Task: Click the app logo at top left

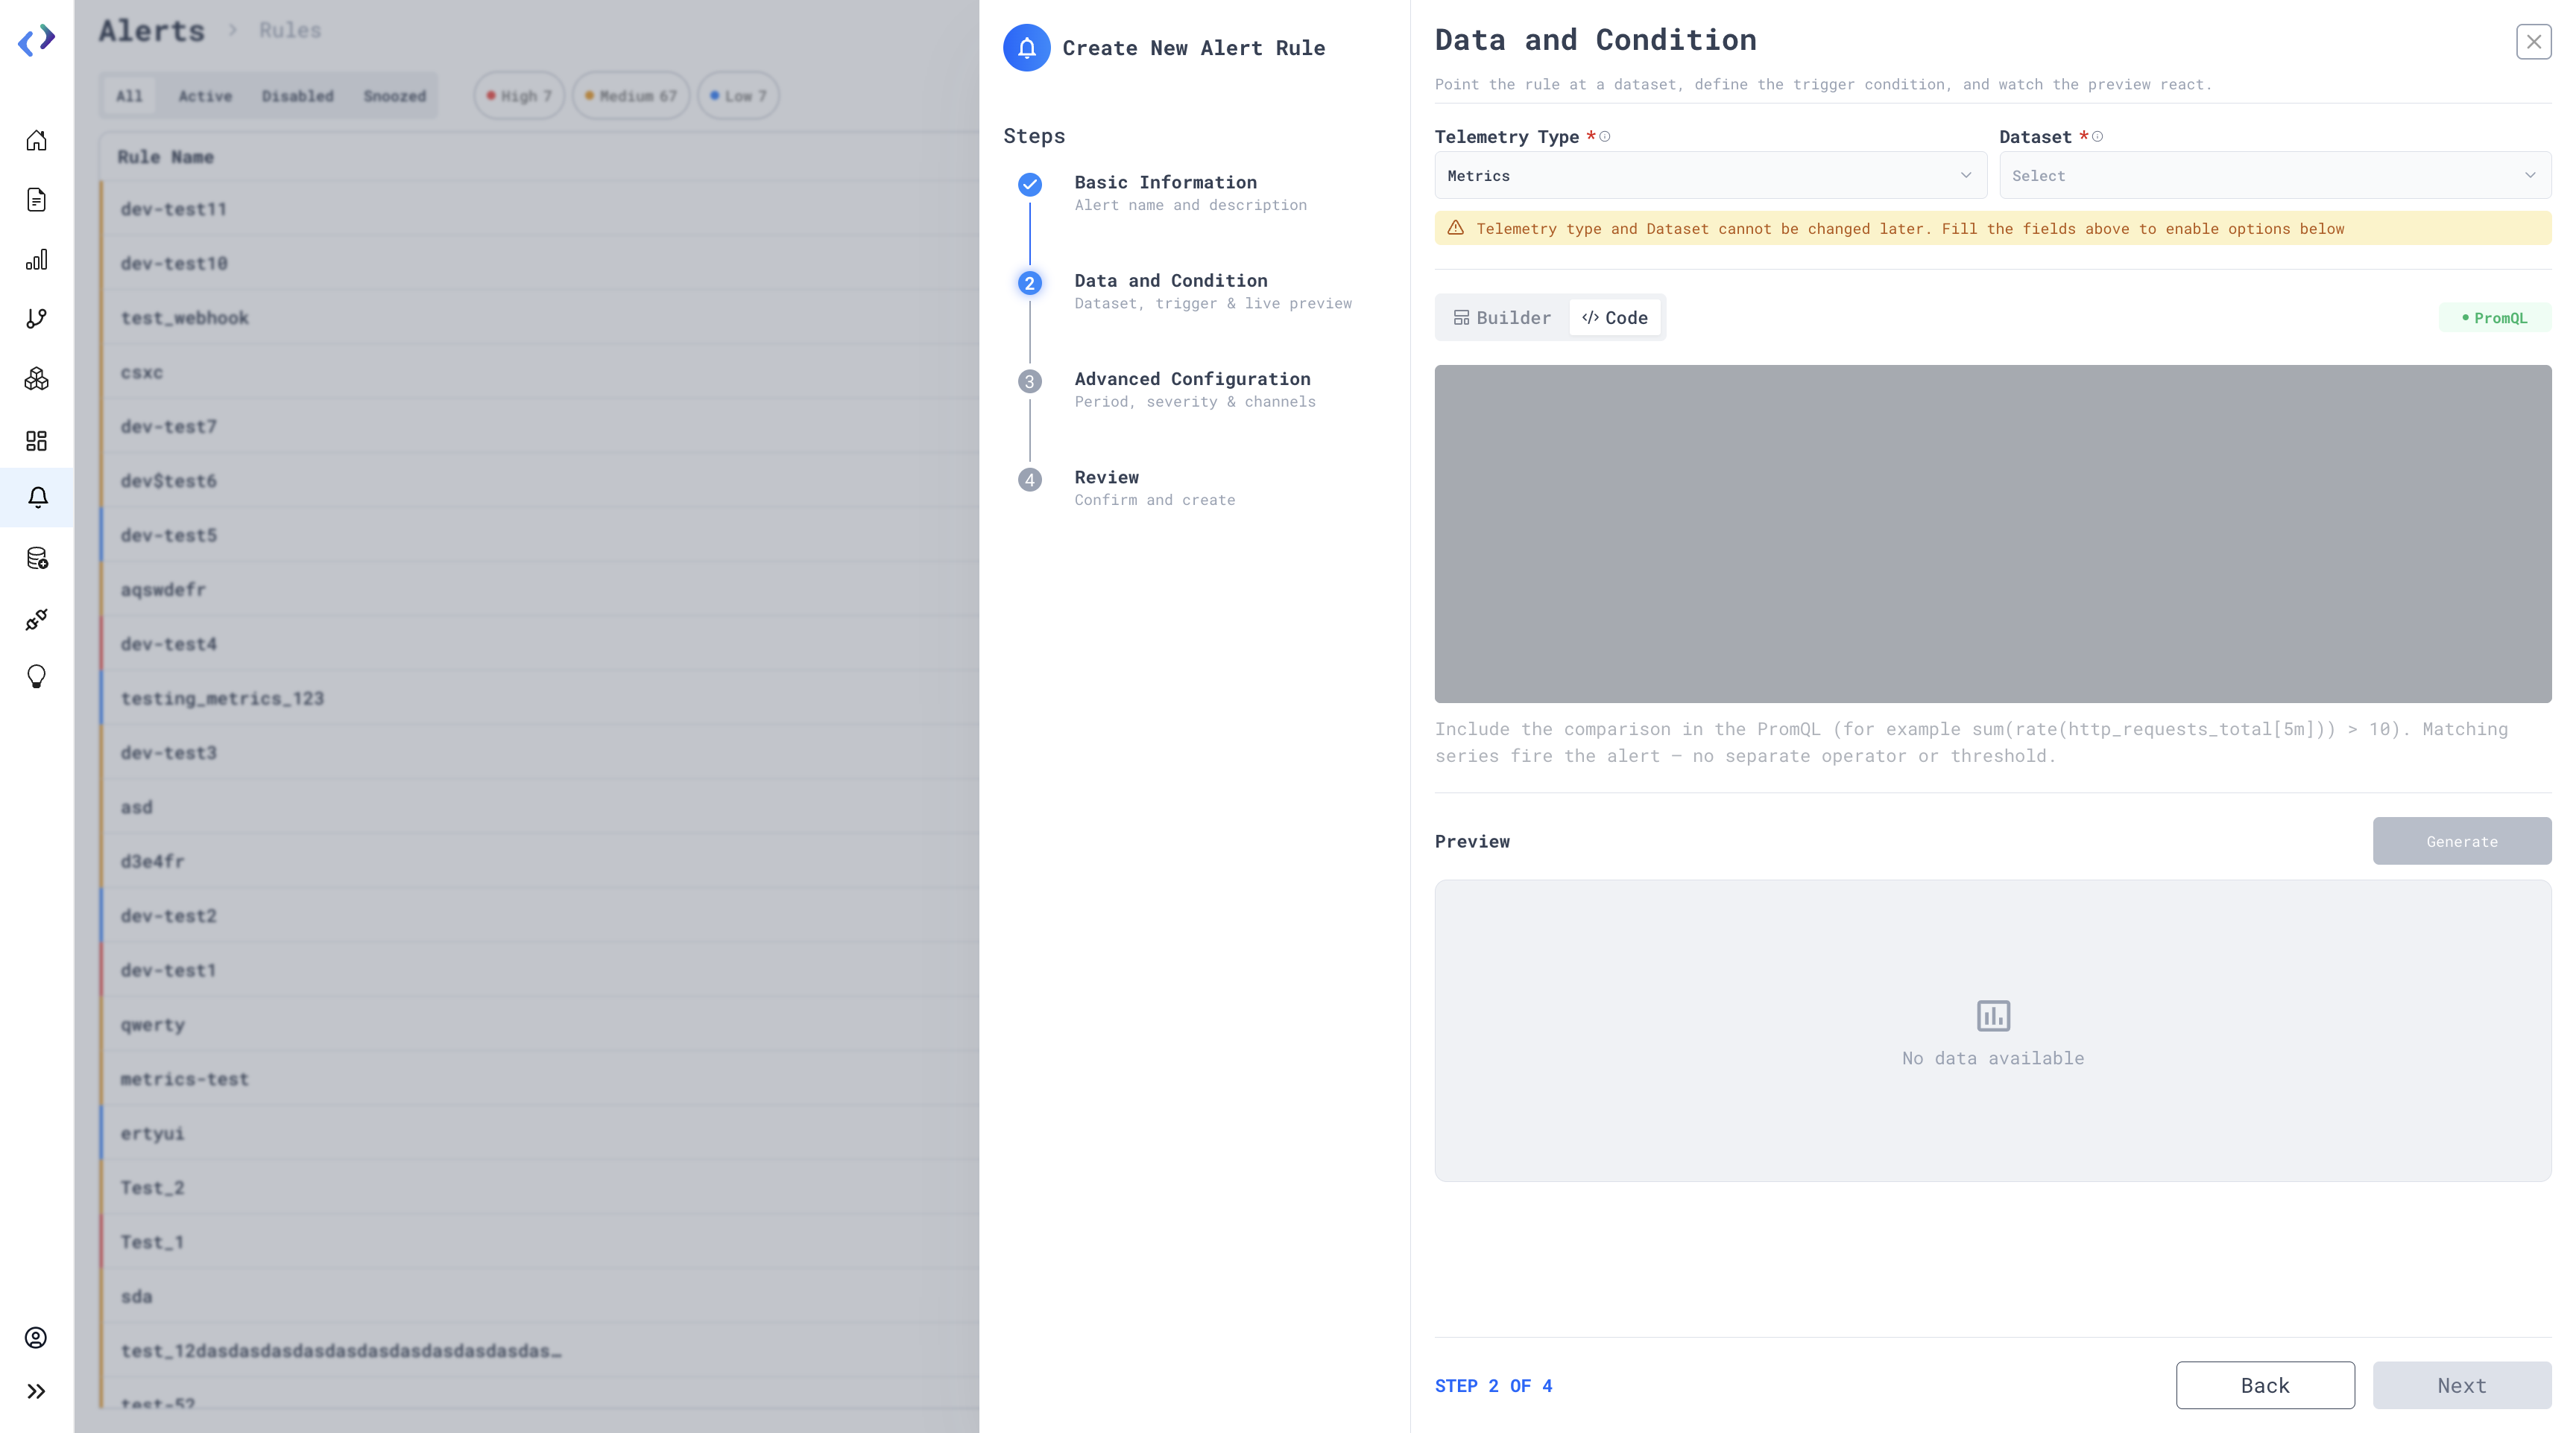Action: pyautogui.click(x=37, y=40)
